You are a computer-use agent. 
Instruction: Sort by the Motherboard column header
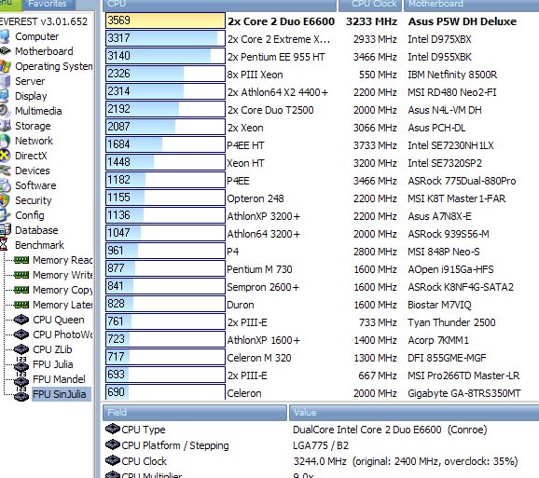[x=471, y=5]
